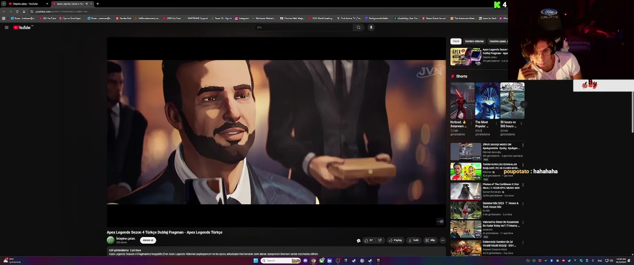The image size is (634, 265).
Task: Open 'WARFRAME Support' bookmark
Action: (x=196, y=18)
